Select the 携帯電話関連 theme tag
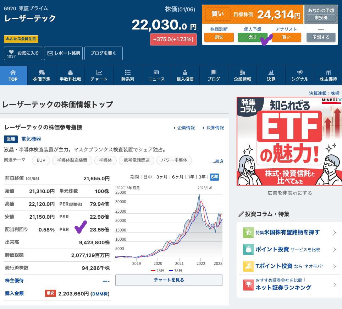 (137, 160)
